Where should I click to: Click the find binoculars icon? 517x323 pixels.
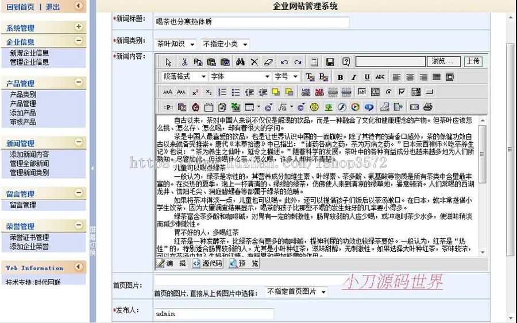(240, 62)
